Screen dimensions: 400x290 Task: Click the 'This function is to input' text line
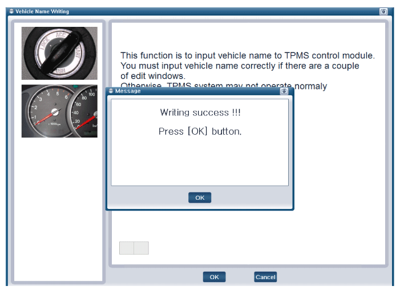tap(247, 55)
